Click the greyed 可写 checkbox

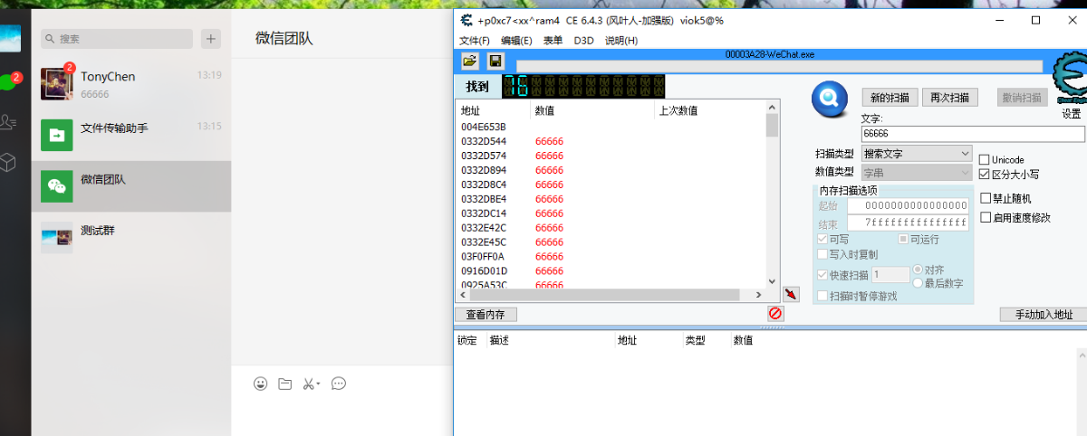click(x=822, y=239)
